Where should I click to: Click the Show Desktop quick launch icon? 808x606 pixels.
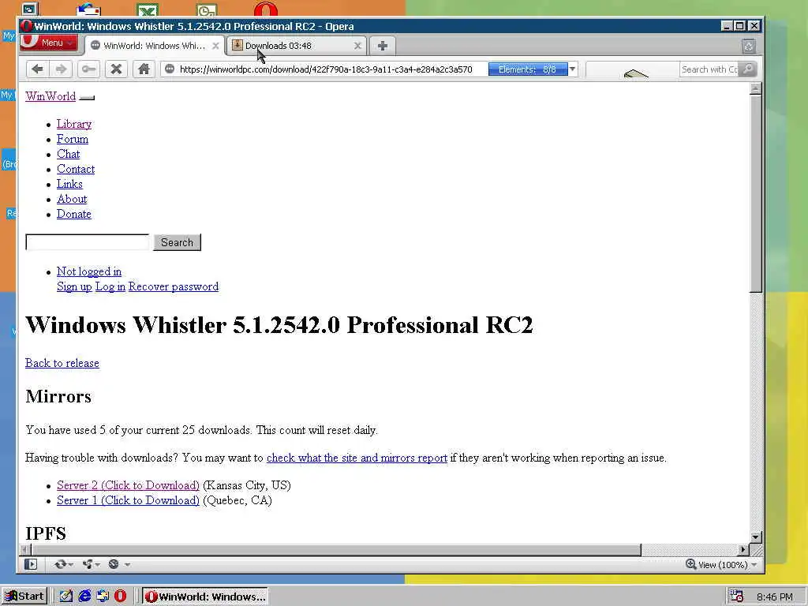pos(66,597)
